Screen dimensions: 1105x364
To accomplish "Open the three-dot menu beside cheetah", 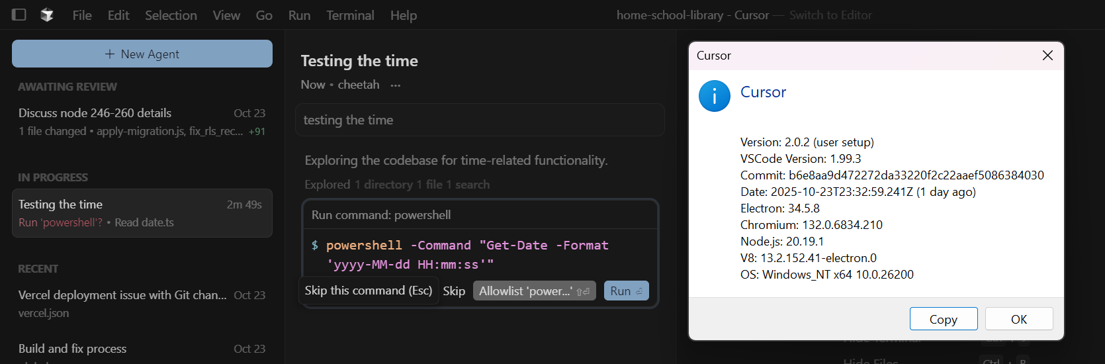I will pyautogui.click(x=396, y=85).
